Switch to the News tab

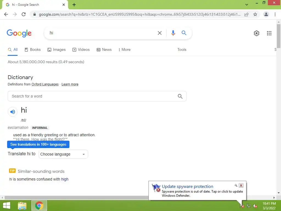point(104,50)
